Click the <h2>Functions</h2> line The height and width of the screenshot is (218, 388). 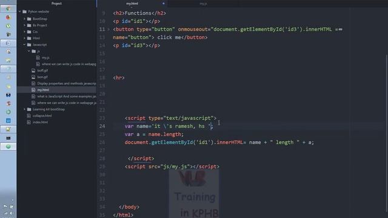coord(139,13)
